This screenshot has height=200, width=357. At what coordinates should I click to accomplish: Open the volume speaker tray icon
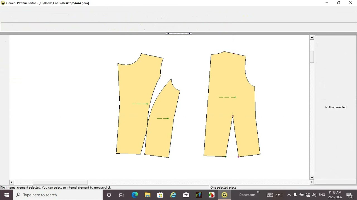[x=314, y=195]
